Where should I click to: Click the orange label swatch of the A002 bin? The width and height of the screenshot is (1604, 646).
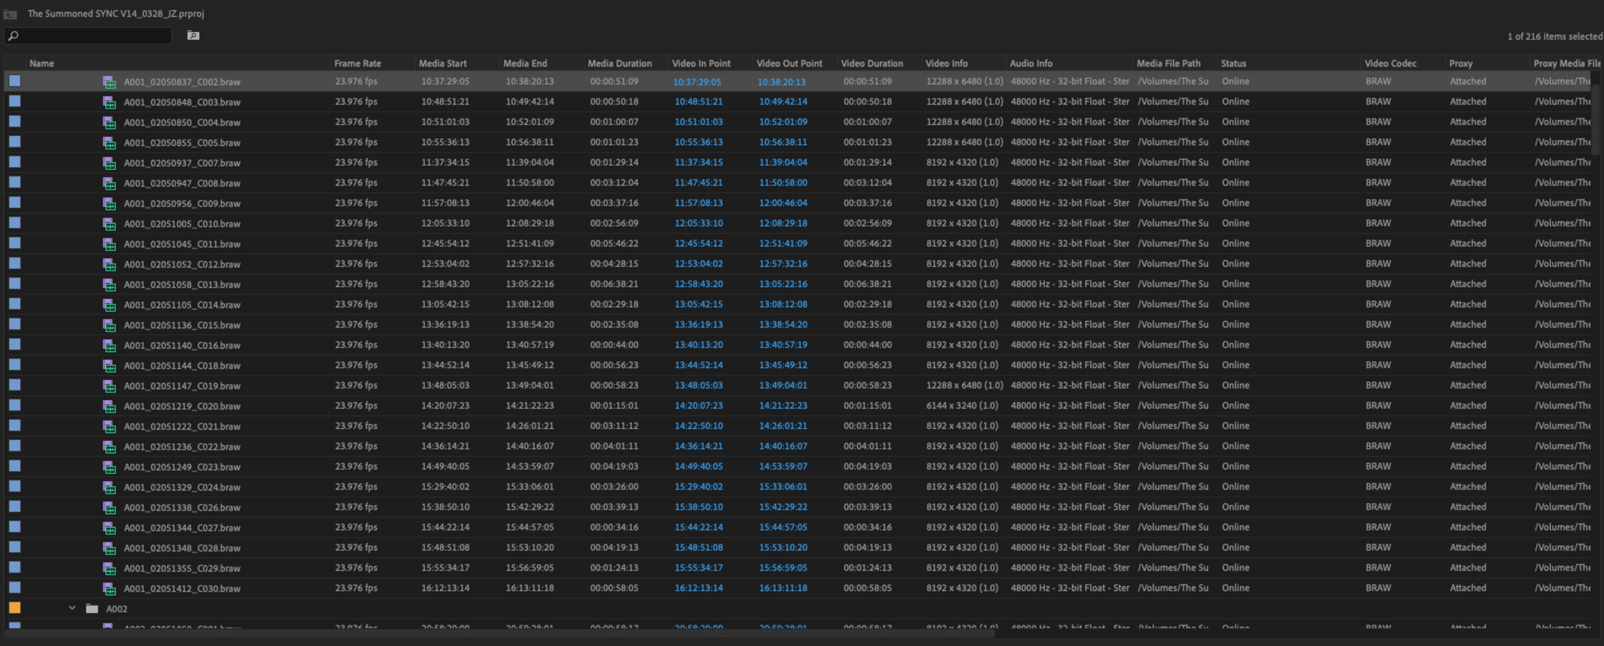pos(15,608)
